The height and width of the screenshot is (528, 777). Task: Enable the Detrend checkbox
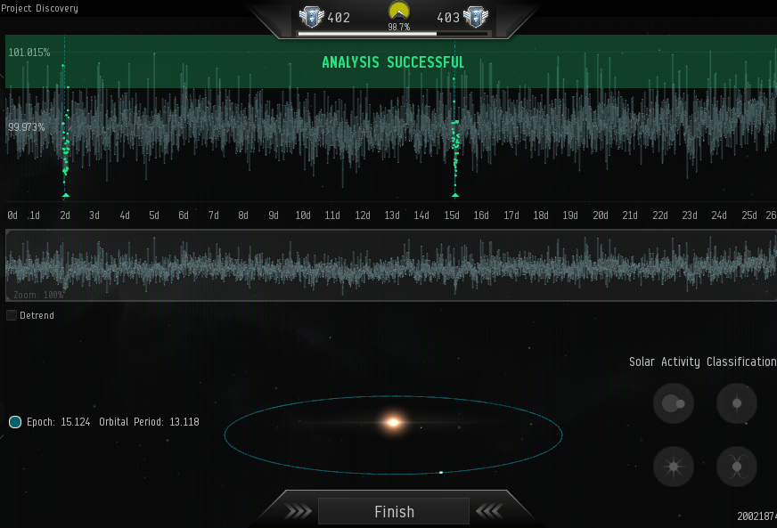pos(12,315)
